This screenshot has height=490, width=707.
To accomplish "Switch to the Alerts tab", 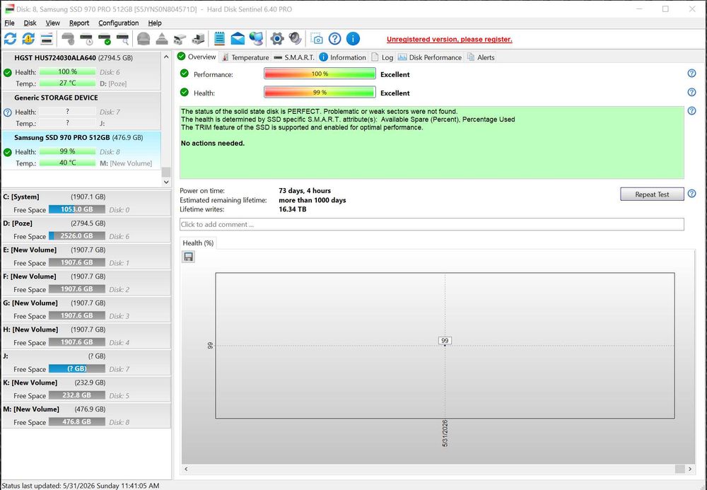I will tap(481, 57).
